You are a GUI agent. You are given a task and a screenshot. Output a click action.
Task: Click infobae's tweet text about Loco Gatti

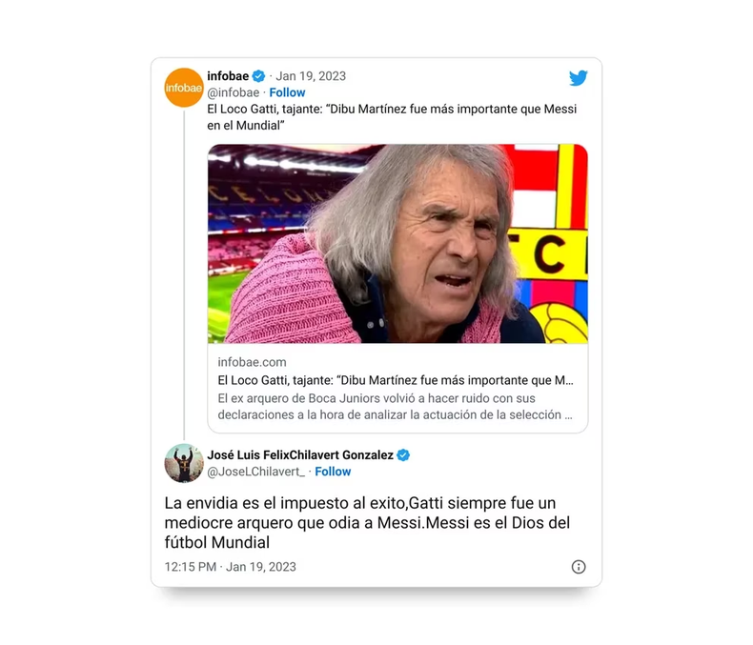pos(392,117)
